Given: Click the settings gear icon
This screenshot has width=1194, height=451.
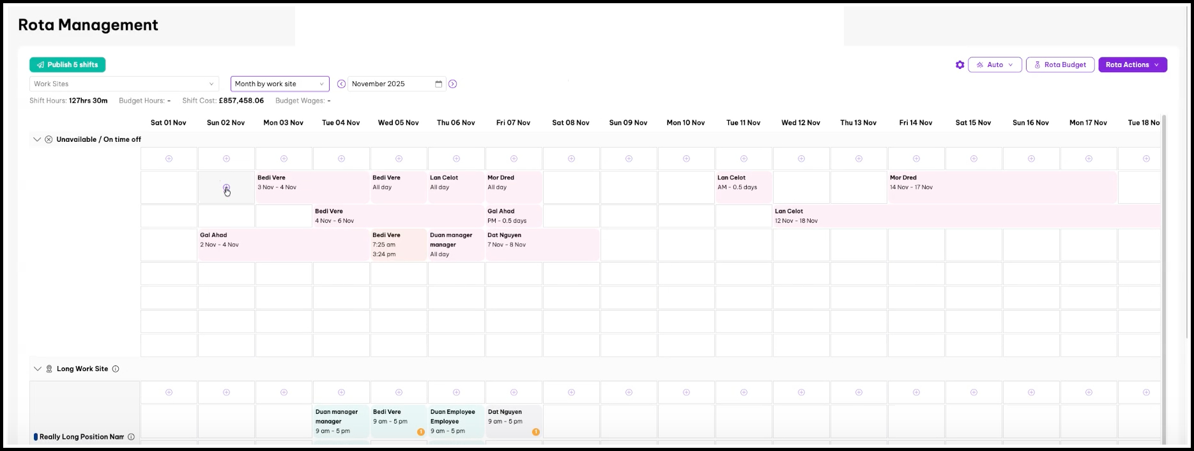Looking at the screenshot, I should [x=960, y=65].
